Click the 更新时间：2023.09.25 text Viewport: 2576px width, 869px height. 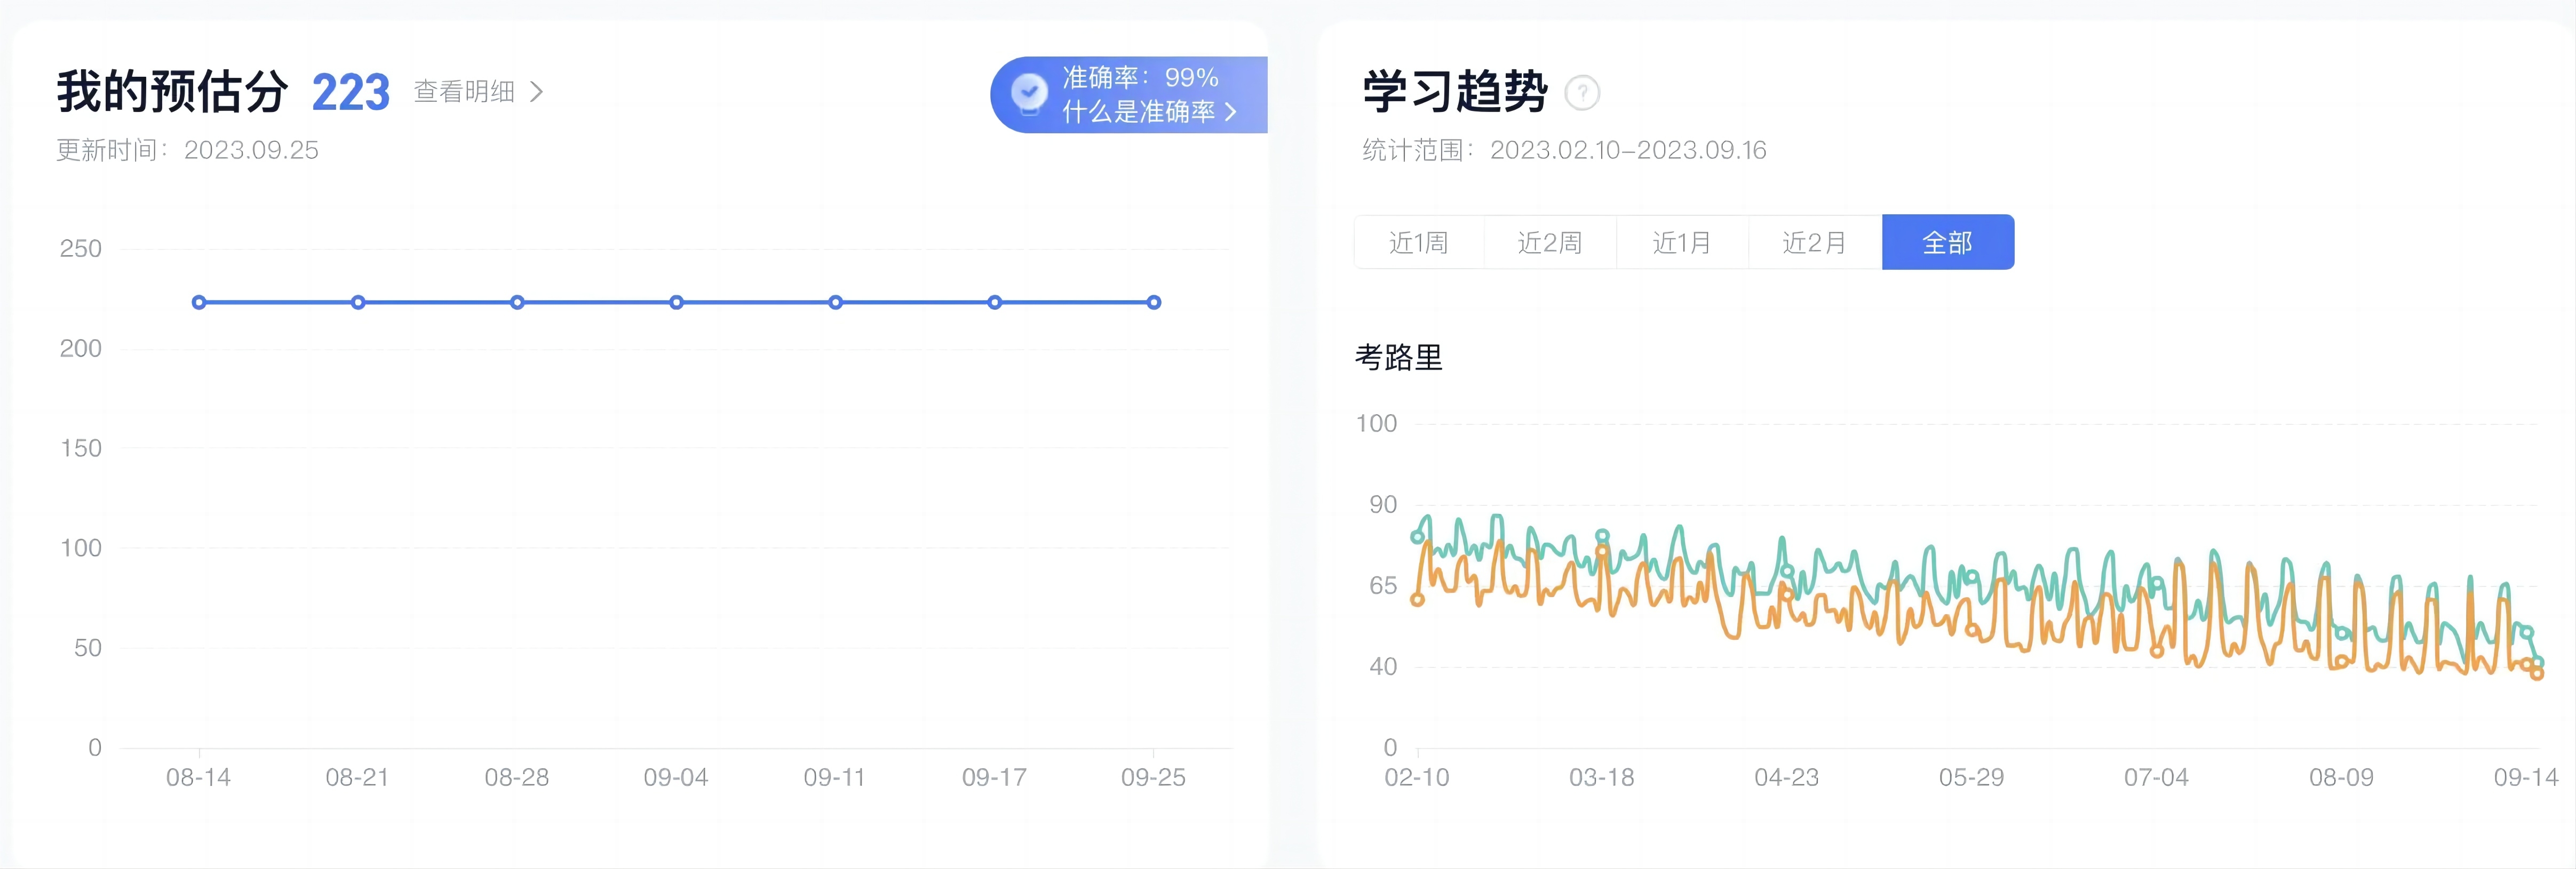pyautogui.click(x=187, y=150)
